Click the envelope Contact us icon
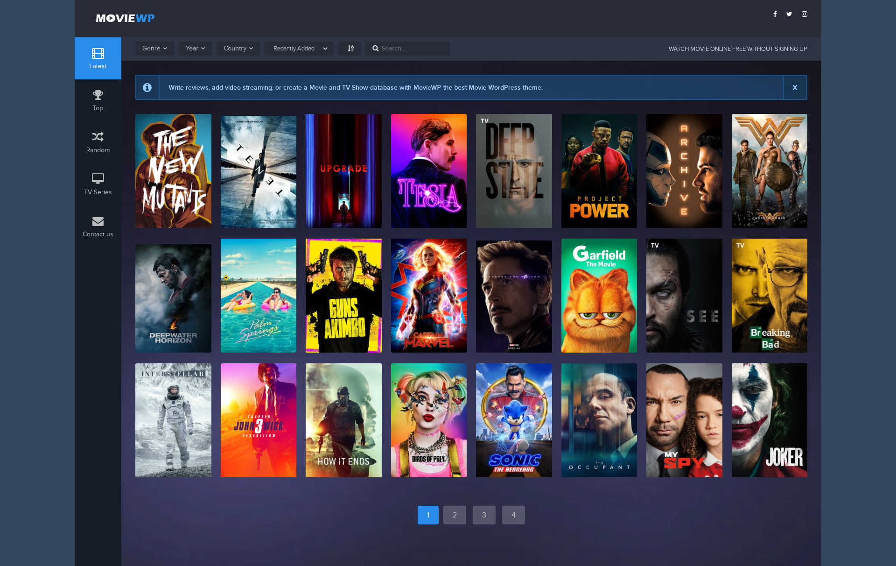The width and height of the screenshot is (896, 566). pos(98,221)
